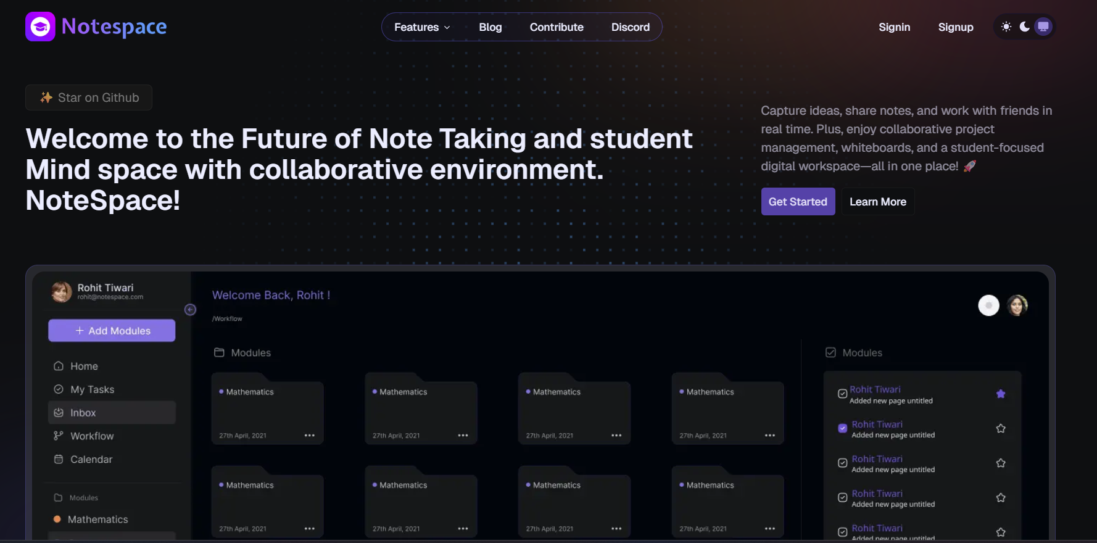Go to Signup
The width and height of the screenshot is (1097, 543).
(x=956, y=27)
